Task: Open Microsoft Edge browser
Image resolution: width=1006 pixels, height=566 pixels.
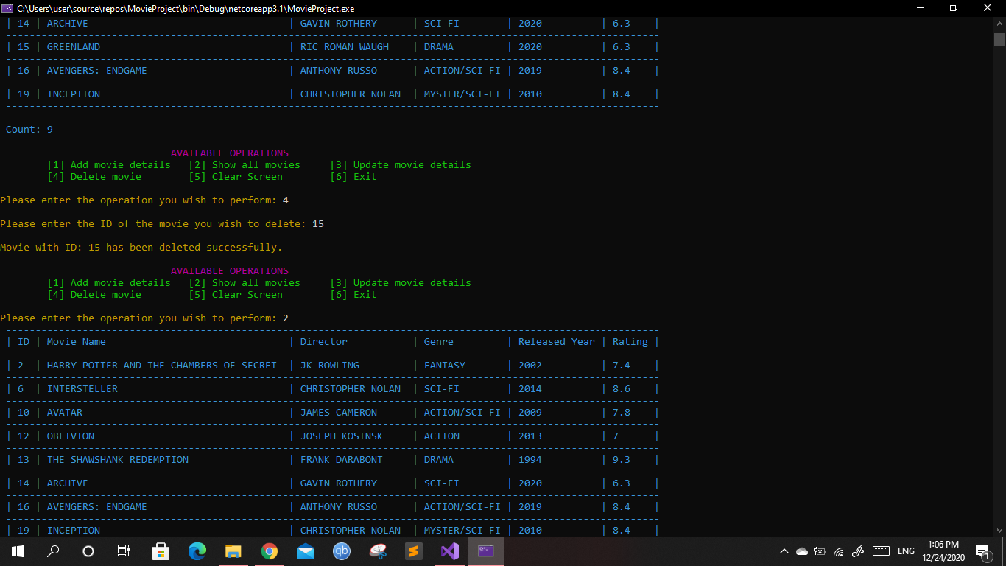Action: click(197, 551)
